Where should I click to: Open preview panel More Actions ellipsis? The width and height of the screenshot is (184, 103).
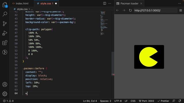coord(179,3)
